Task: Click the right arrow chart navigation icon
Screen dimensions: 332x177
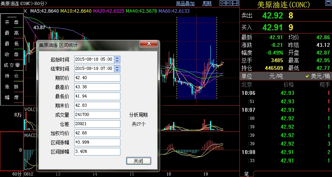Action: coord(229,3)
